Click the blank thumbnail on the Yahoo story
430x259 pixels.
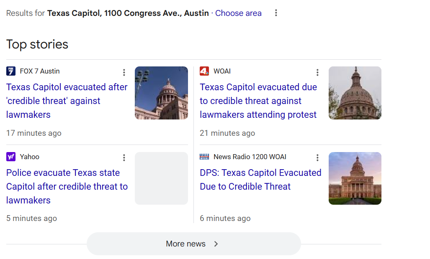point(161,178)
